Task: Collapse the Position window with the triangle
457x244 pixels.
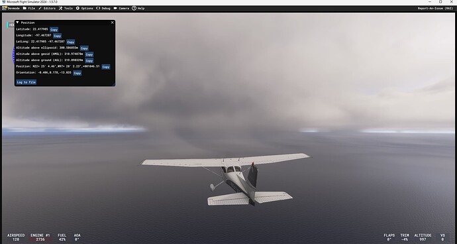Action: 17,23
